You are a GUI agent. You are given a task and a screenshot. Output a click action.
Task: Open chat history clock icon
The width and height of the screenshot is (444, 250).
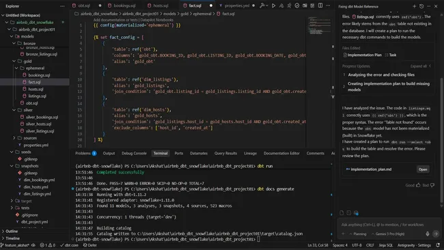tap(421, 6)
